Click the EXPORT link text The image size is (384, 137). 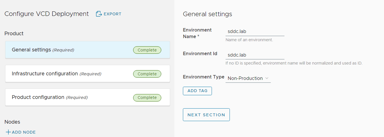112,14
